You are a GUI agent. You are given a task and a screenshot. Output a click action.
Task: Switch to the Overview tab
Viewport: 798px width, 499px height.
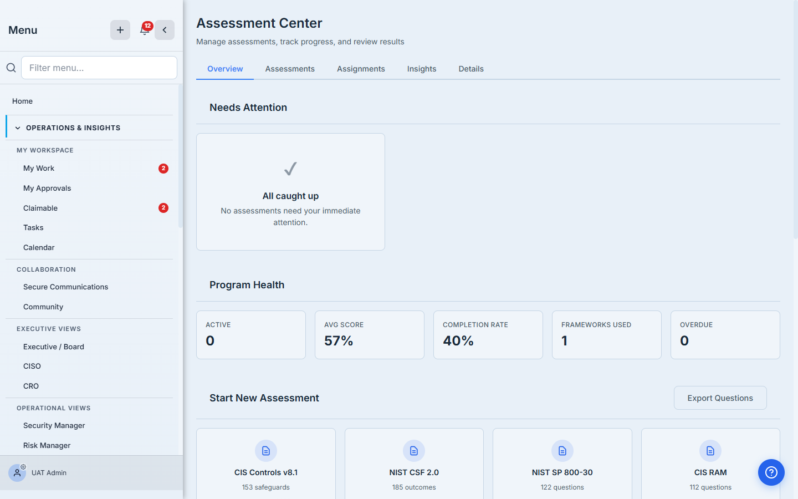[x=225, y=69]
